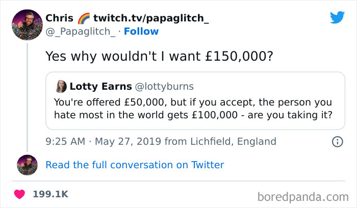Image resolution: width=357 pixels, height=208 pixels.
Task: Open the quoted tweet about £50,000 offer
Action: coord(194,109)
